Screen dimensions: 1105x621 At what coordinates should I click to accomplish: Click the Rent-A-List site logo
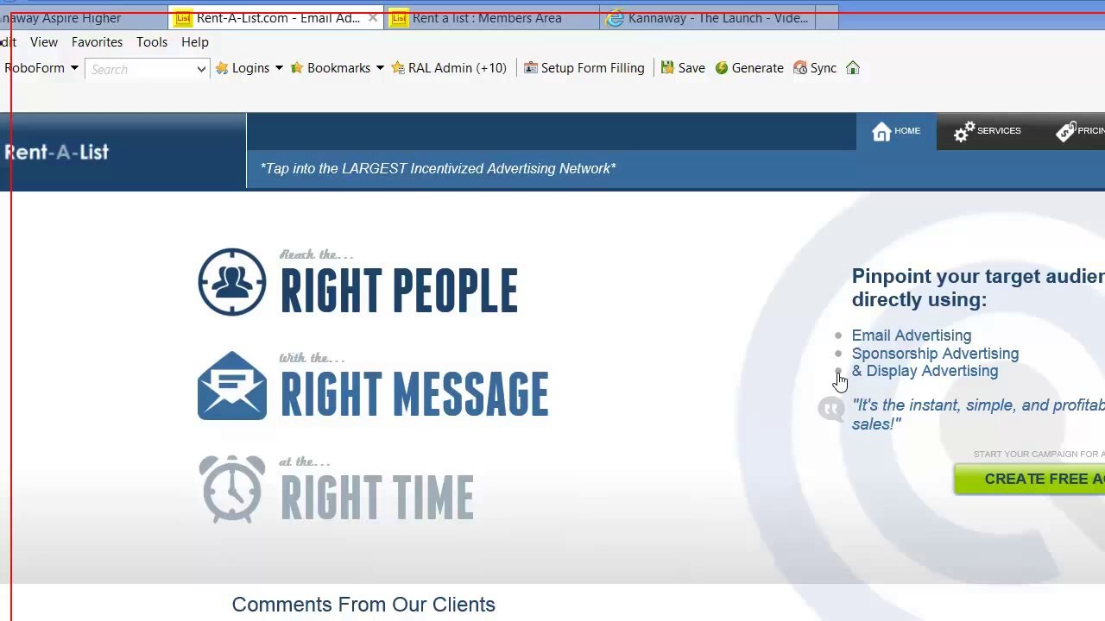pyautogui.click(x=57, y=153)
